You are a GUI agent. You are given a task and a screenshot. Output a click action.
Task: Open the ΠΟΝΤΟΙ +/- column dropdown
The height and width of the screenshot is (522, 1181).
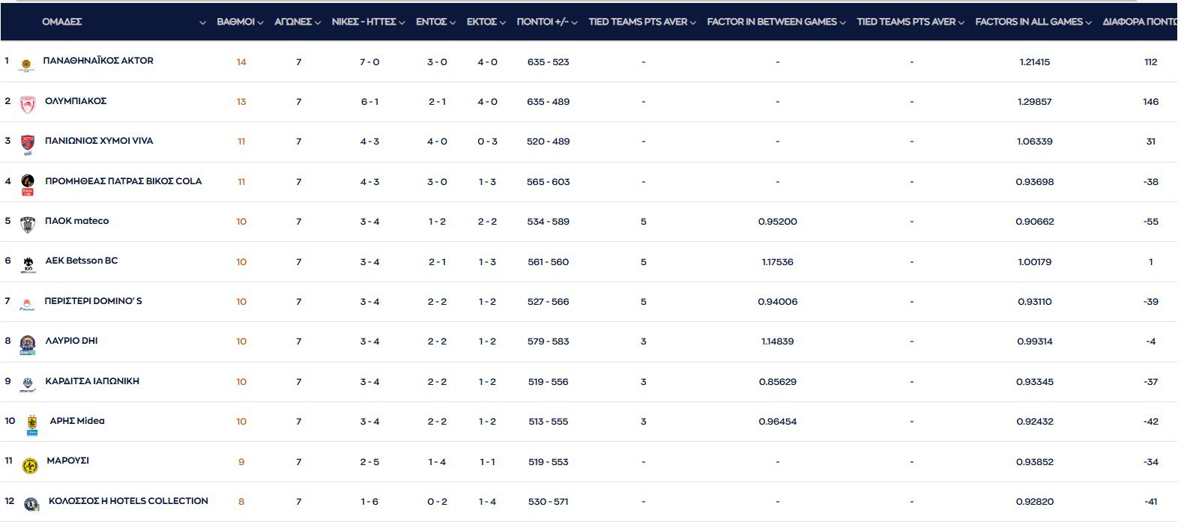(x=574, y=23)
